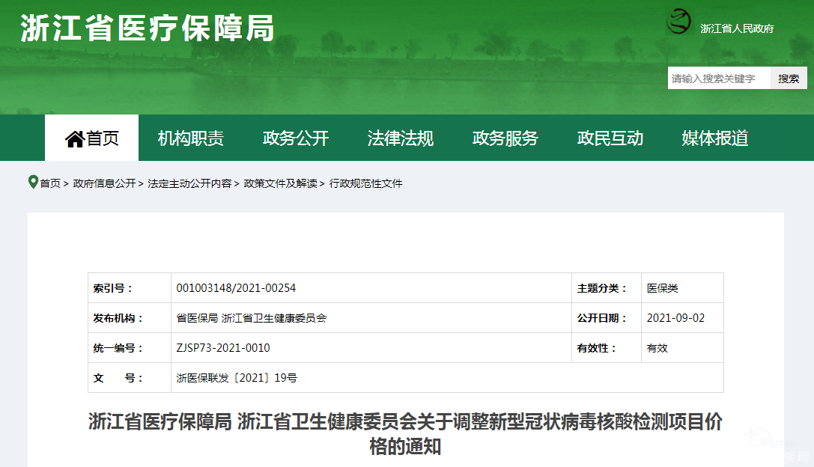Click the 浙江省医疗保障局 site title

click(148, 28)
